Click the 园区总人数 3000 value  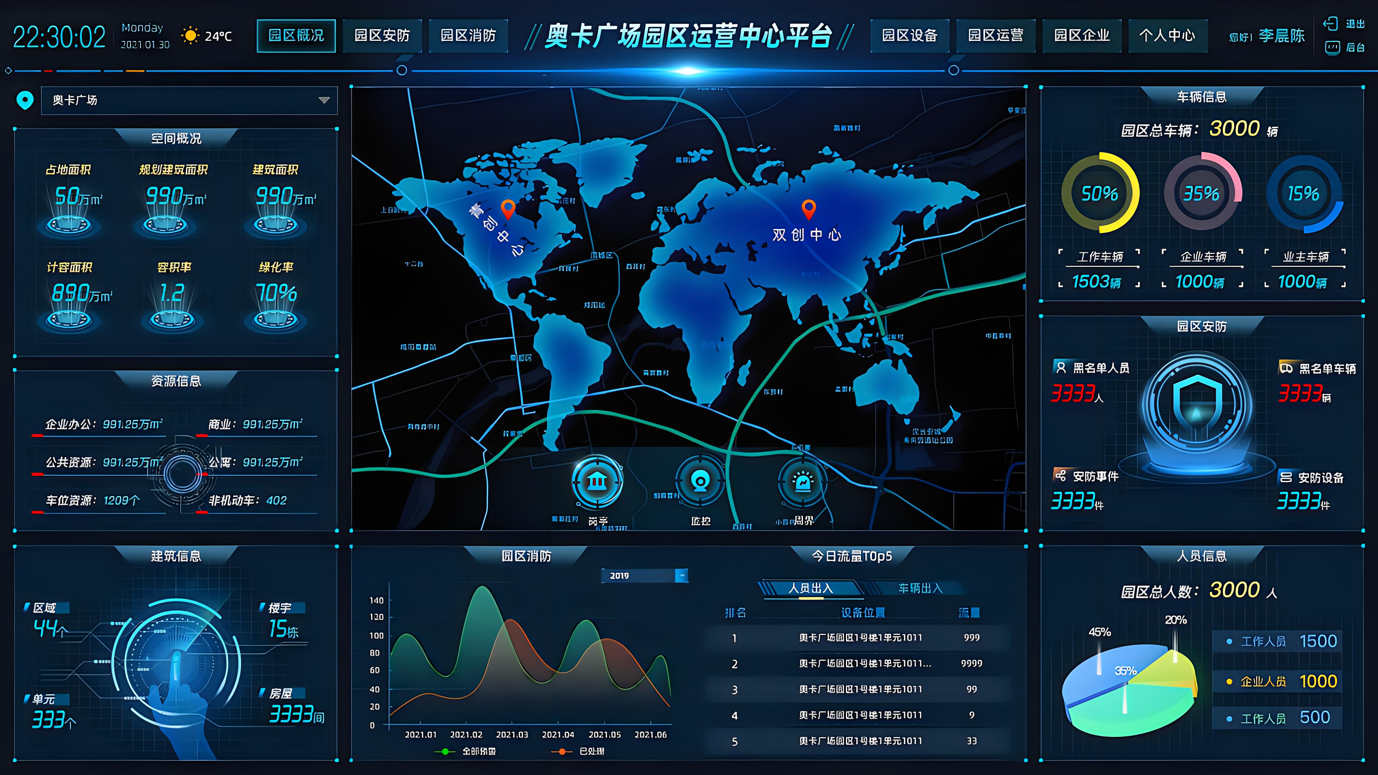point(1235,590)
